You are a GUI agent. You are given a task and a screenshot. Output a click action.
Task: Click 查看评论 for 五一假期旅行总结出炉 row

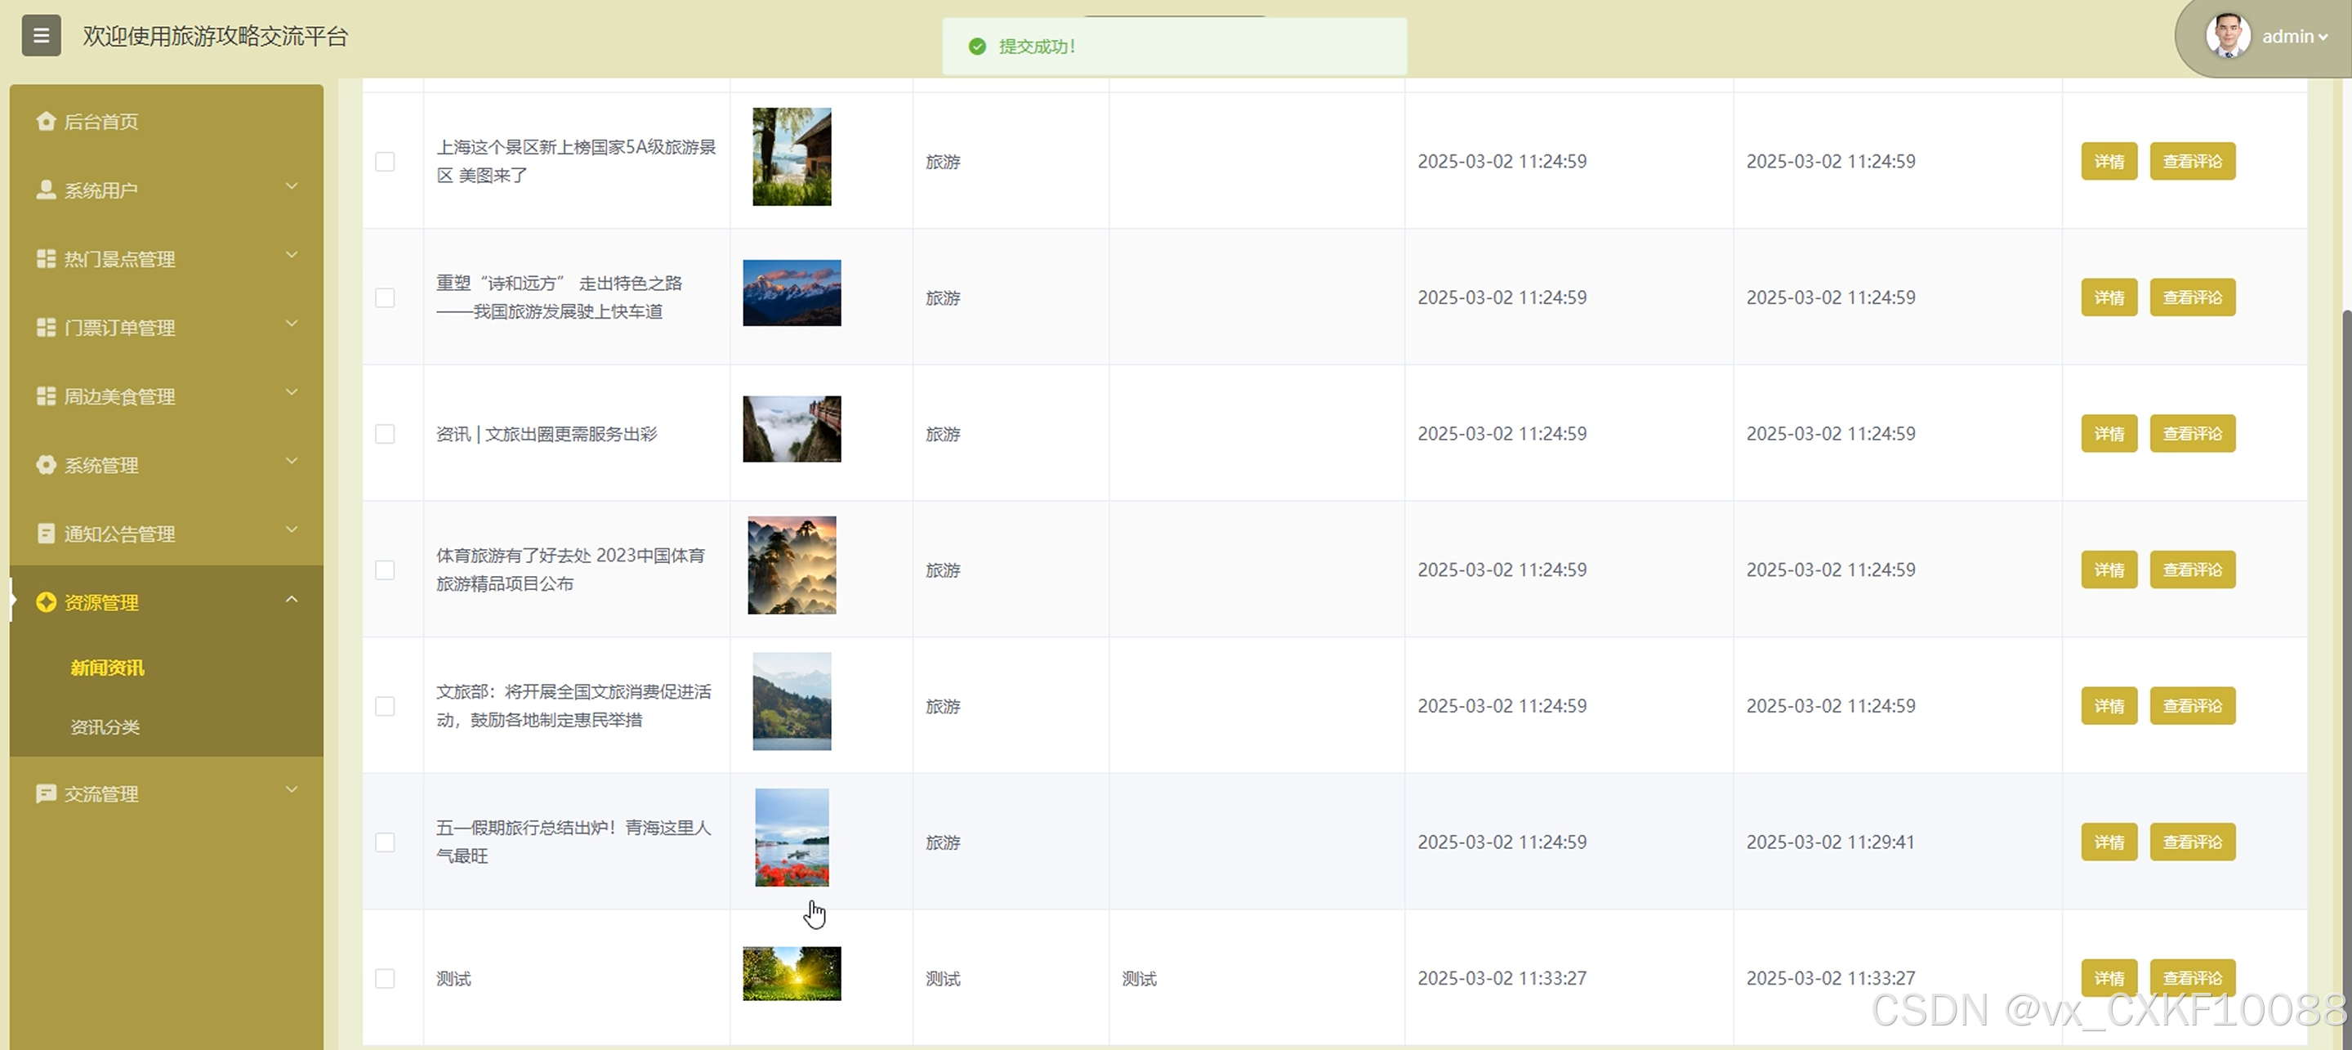click(2191, 842)
